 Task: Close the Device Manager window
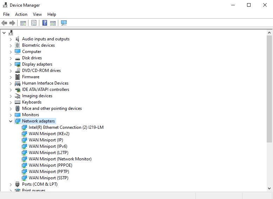coord(265,5)
